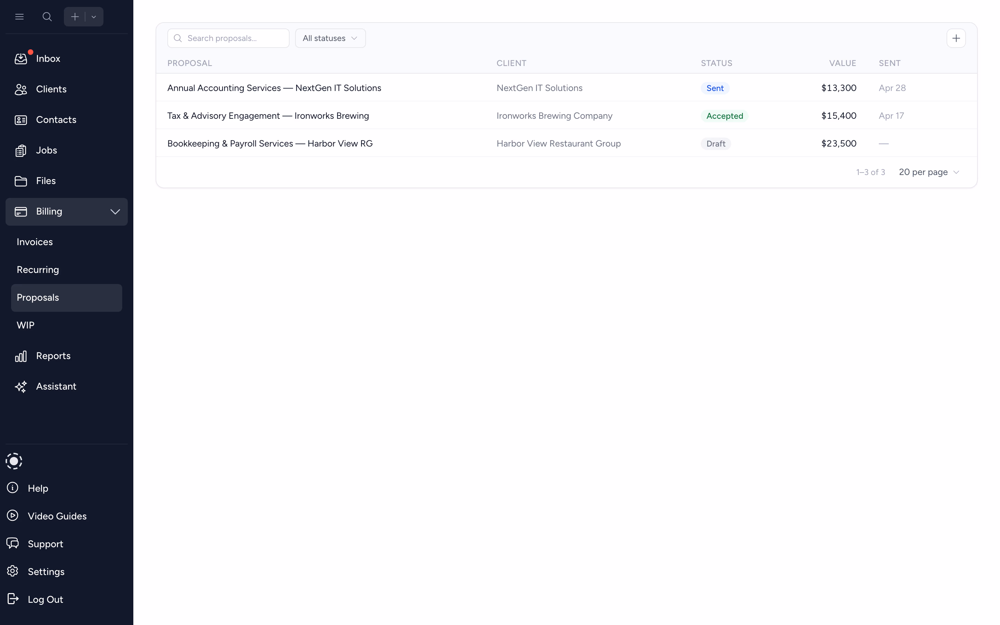The image size is (1000, 625).
Task: Click the Reports bar chart icon
Action: coord(21,356)
